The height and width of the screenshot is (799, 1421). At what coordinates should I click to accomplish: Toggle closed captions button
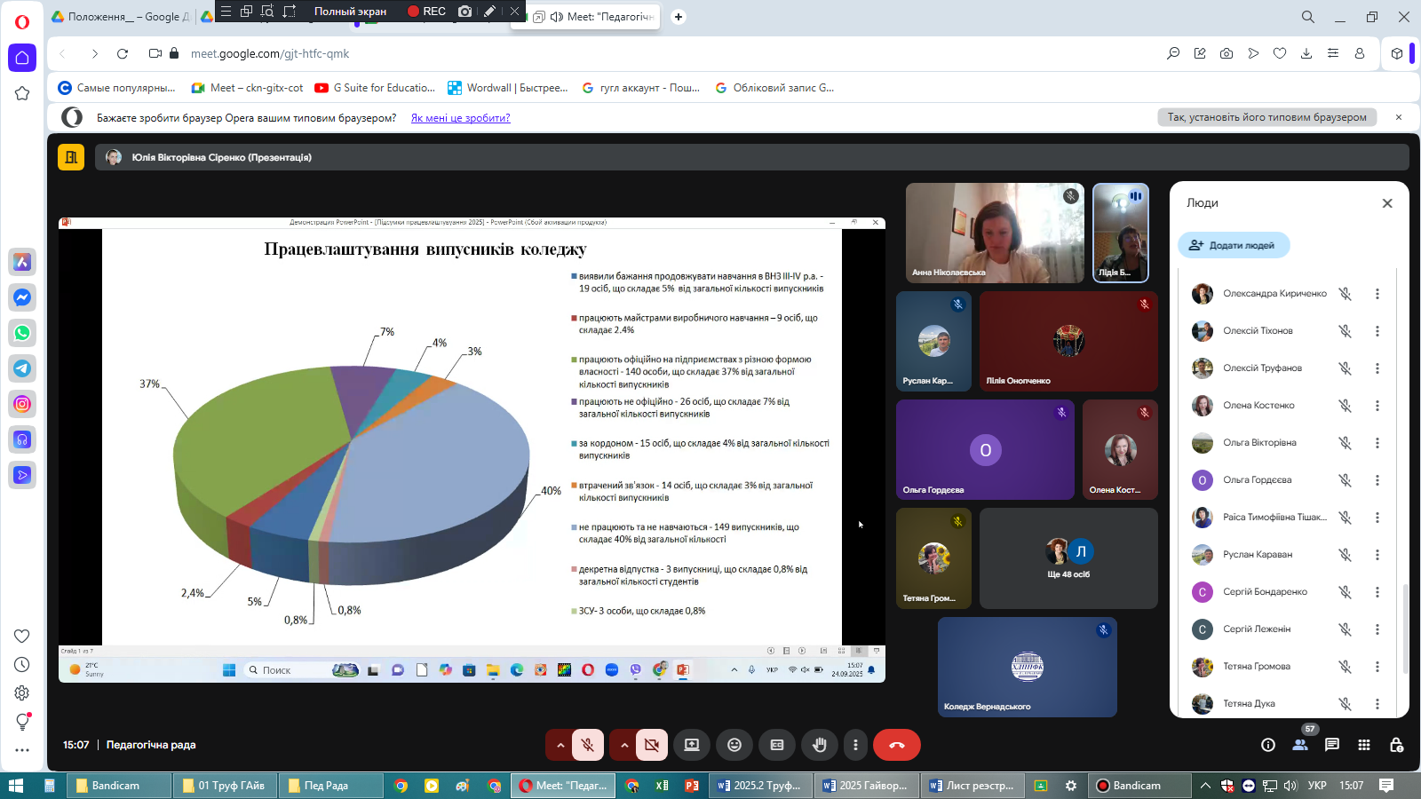pos(777,745)
